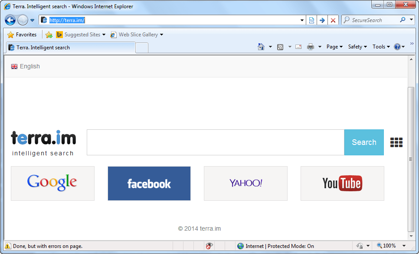Viewport: 419px width, 254px height.
Task: Click the greyed Forward arrow button
Action: pyautogui.click(x=23, y=20)
